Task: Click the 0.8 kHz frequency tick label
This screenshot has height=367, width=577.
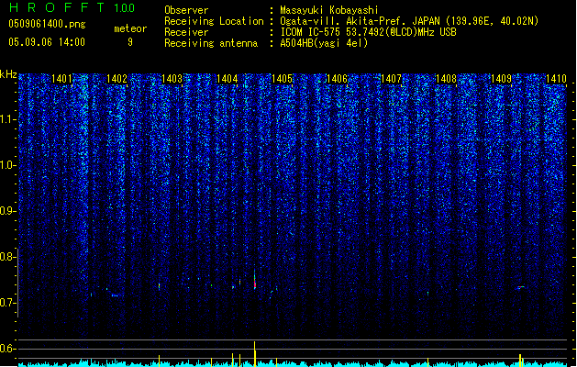Action: click(x=8, y=257)
